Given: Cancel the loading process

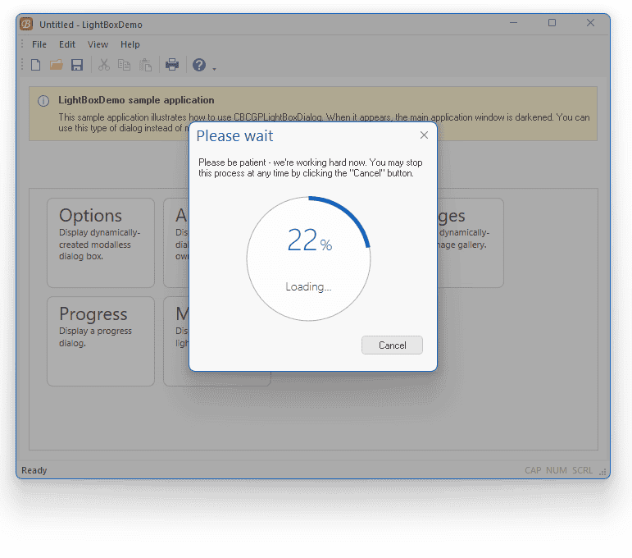Looking at the screenshot, I should (x=392, y=345).
